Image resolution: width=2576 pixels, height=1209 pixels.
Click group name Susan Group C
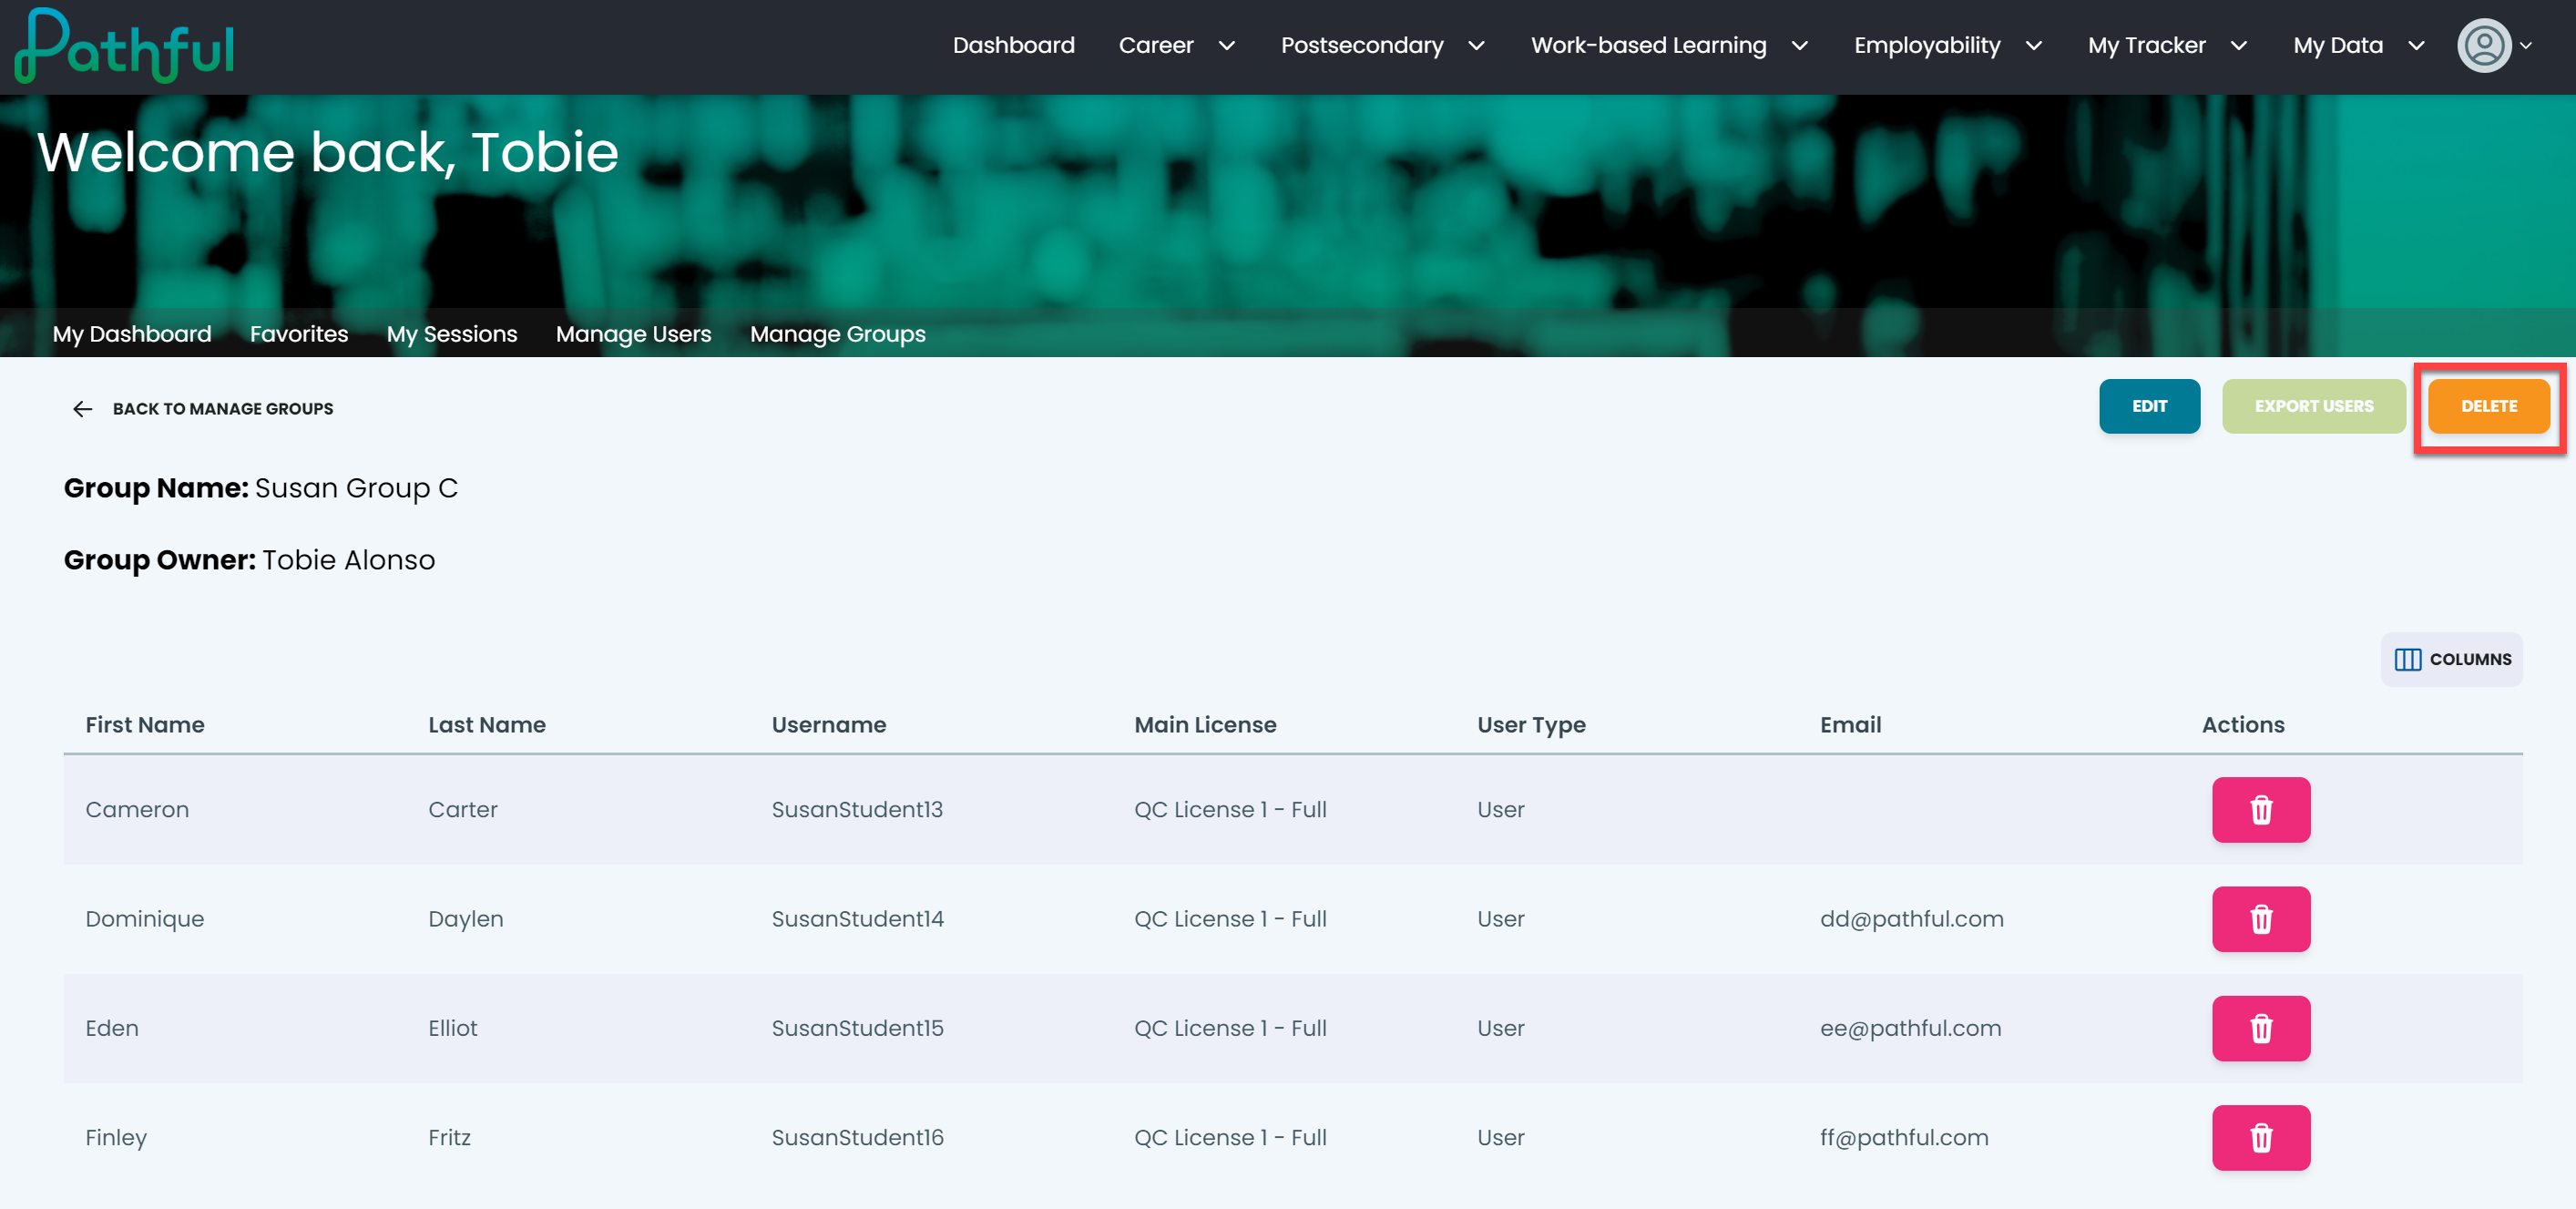(356, 488)
